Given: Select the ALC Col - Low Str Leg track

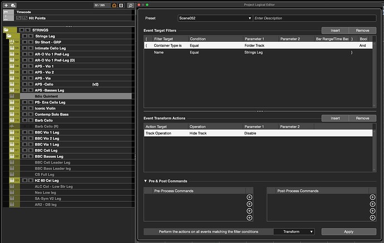Looking at the screenshot, I should [x=76, y=186].
